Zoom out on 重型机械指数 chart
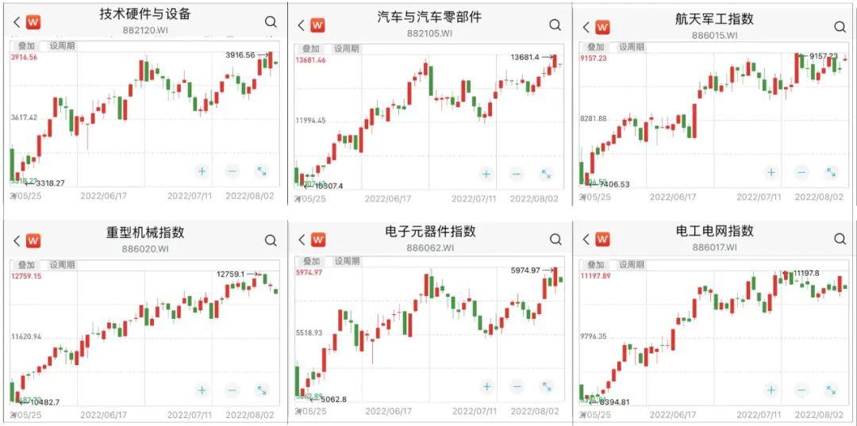 click(232, 390)
